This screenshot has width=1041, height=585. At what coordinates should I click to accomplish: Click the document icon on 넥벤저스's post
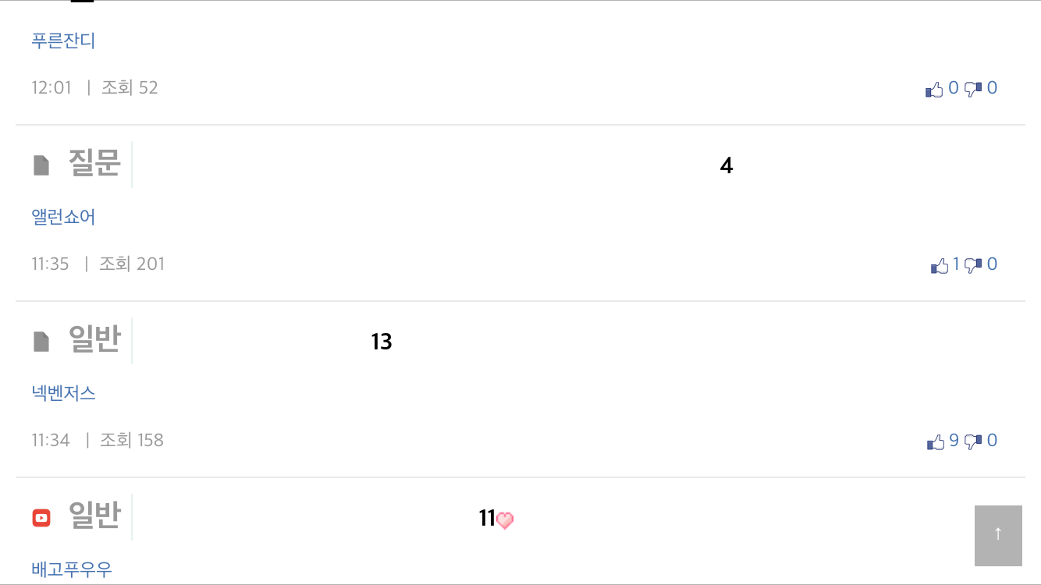(41, 342)
